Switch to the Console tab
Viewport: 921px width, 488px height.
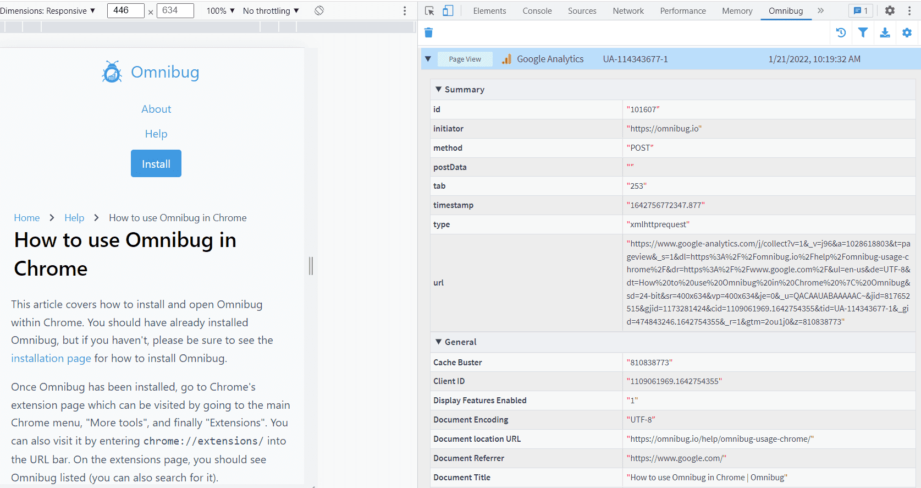coord(537,10)
